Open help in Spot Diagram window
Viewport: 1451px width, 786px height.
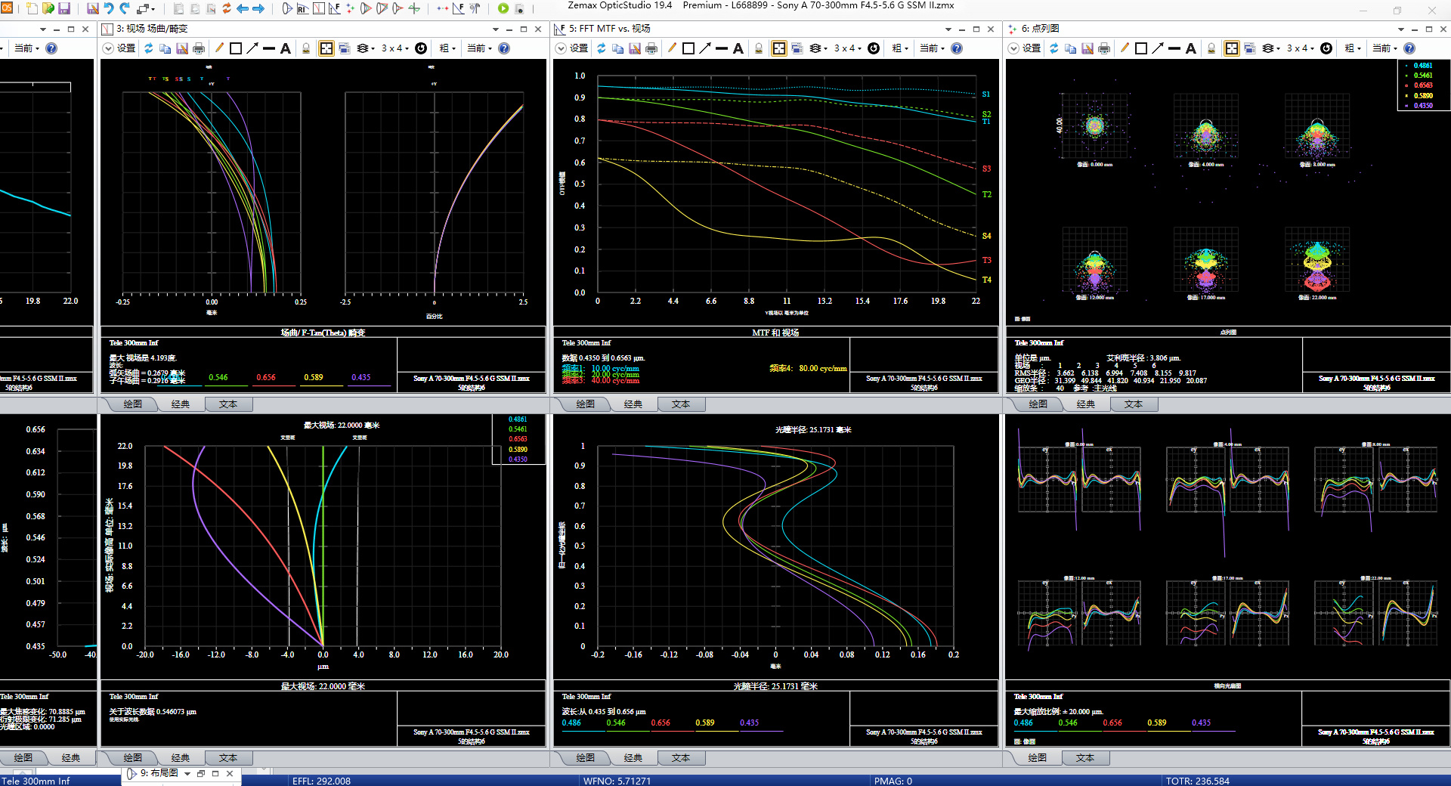pyautogui.click(x=1409, y=48)
